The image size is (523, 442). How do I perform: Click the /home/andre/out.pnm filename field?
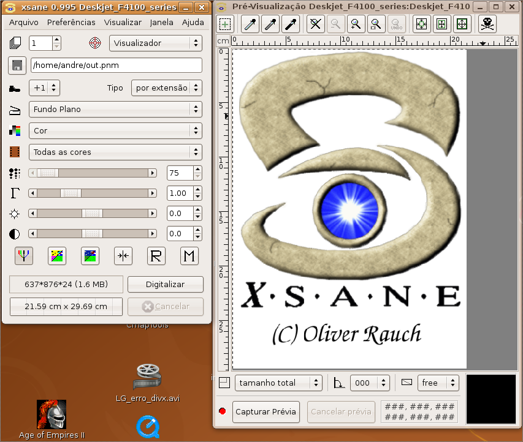pyautogui.click(x=116, y=66)
